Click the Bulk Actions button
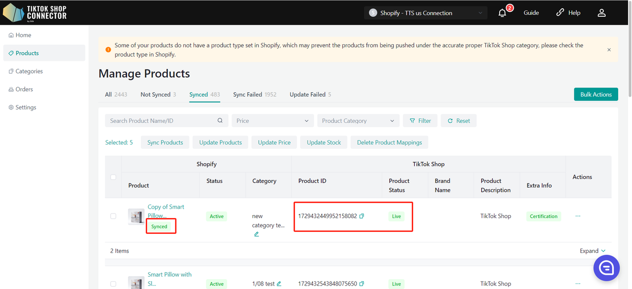Image resolution: width=632 pixels, height=289 pixels. coord(595,95)
